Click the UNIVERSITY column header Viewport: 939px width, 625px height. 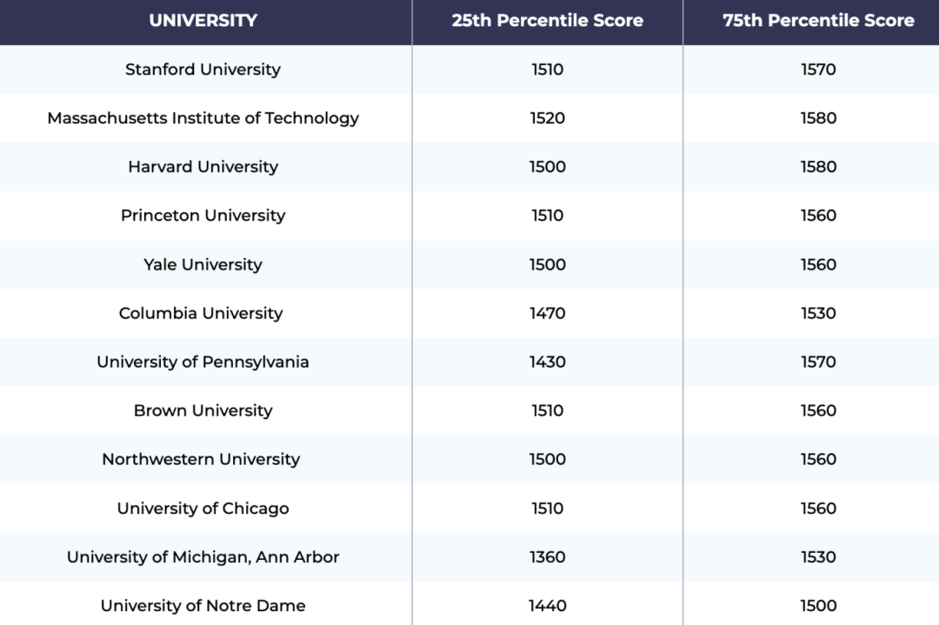pyautogui.click(x=203, y=21)
